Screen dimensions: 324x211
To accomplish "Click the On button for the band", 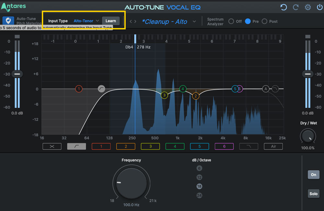I will tap(313, 175).
